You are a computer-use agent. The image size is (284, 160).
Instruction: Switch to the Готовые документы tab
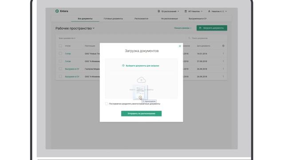point(113,19)
